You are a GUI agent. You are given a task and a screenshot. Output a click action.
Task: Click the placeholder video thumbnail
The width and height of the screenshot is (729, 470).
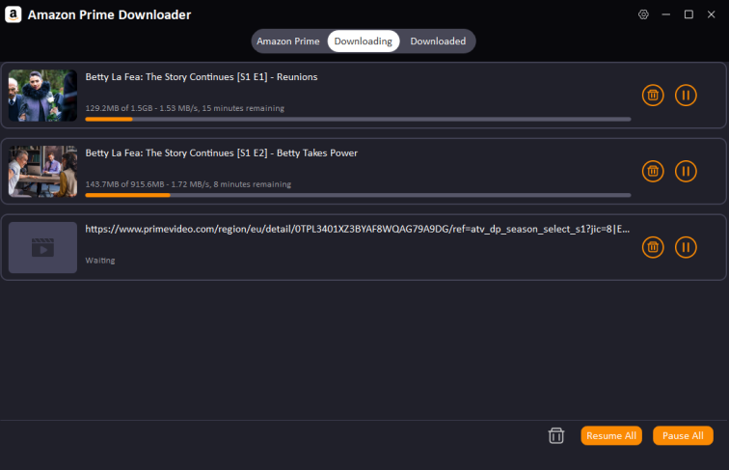[x=42, y=248]
